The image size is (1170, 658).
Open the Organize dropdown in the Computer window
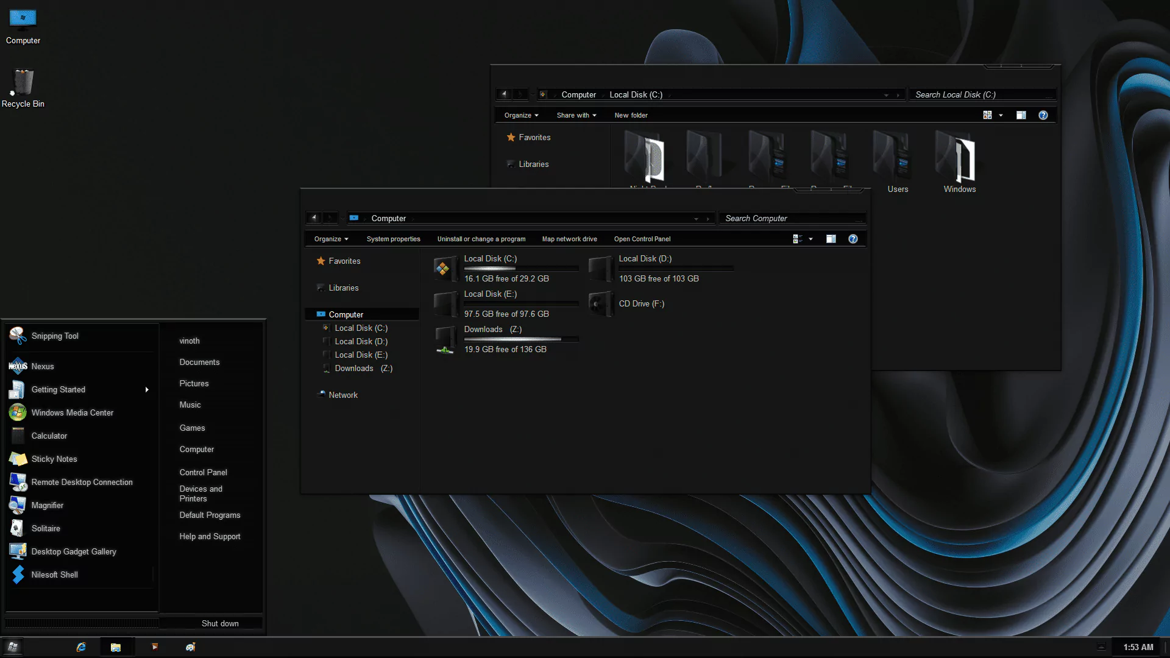330,239
